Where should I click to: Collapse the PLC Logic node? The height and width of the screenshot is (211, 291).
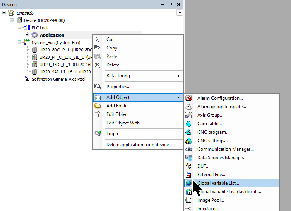click(19, 27)
